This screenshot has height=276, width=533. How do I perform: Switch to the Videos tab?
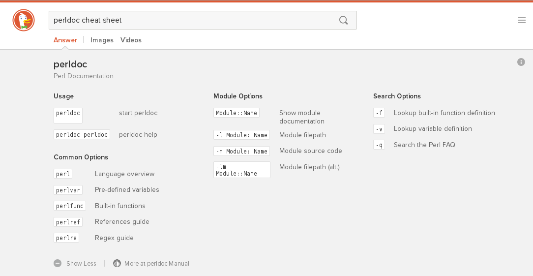[131, 40]
